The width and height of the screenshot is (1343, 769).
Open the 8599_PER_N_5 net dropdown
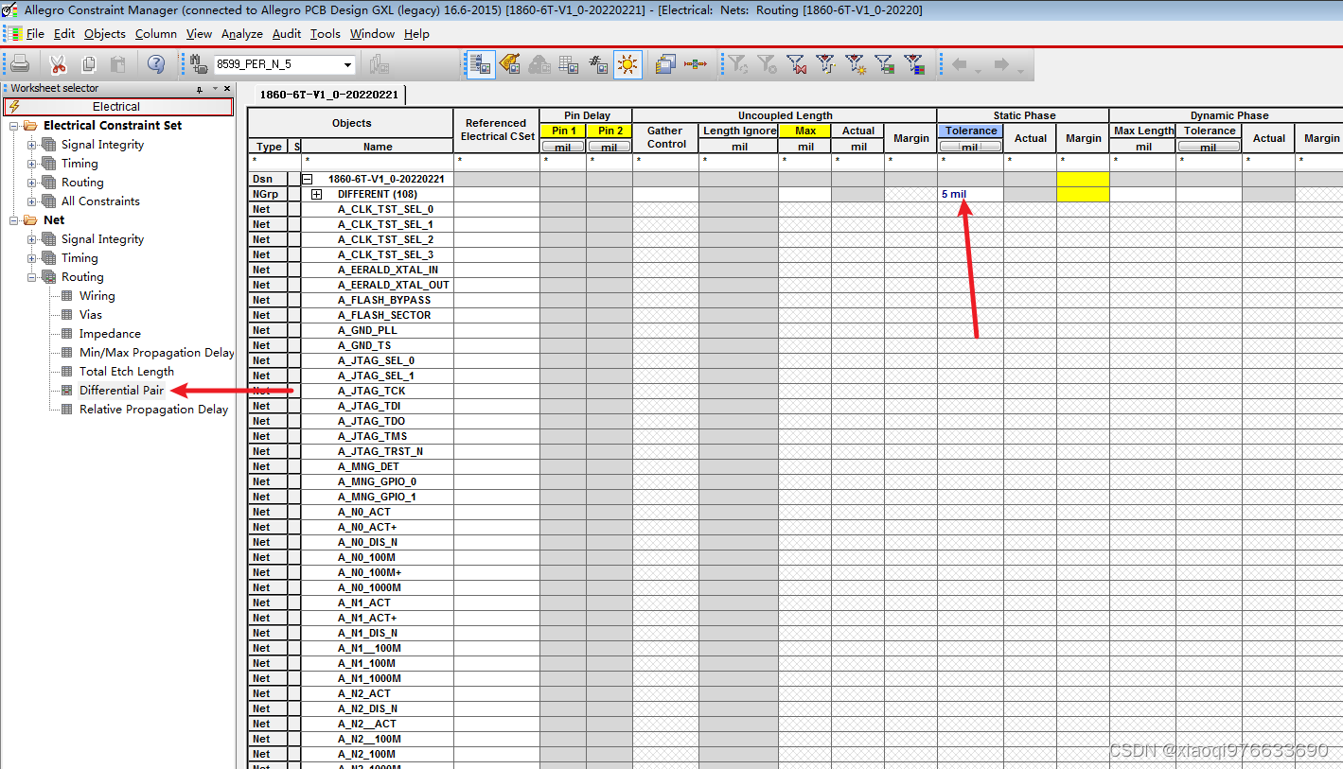coord(347,65)
